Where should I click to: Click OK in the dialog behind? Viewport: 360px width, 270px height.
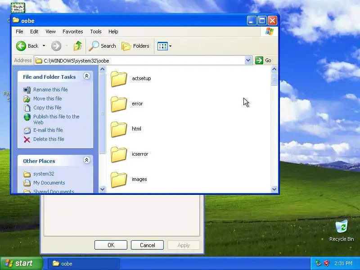point(111,245)
